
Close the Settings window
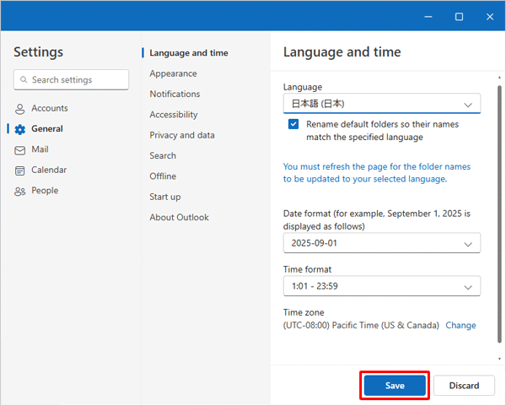point(489,17)
